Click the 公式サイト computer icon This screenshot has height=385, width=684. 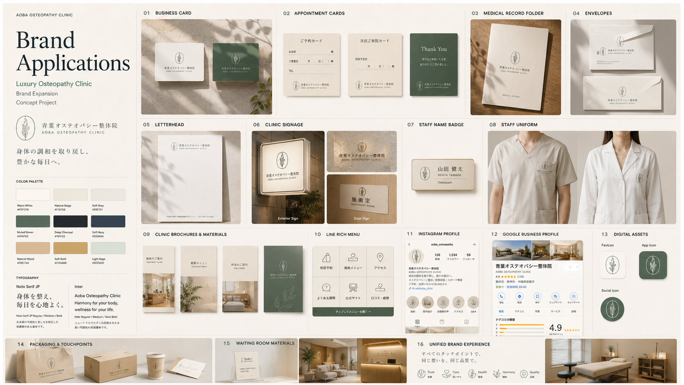tap(353, 288)
